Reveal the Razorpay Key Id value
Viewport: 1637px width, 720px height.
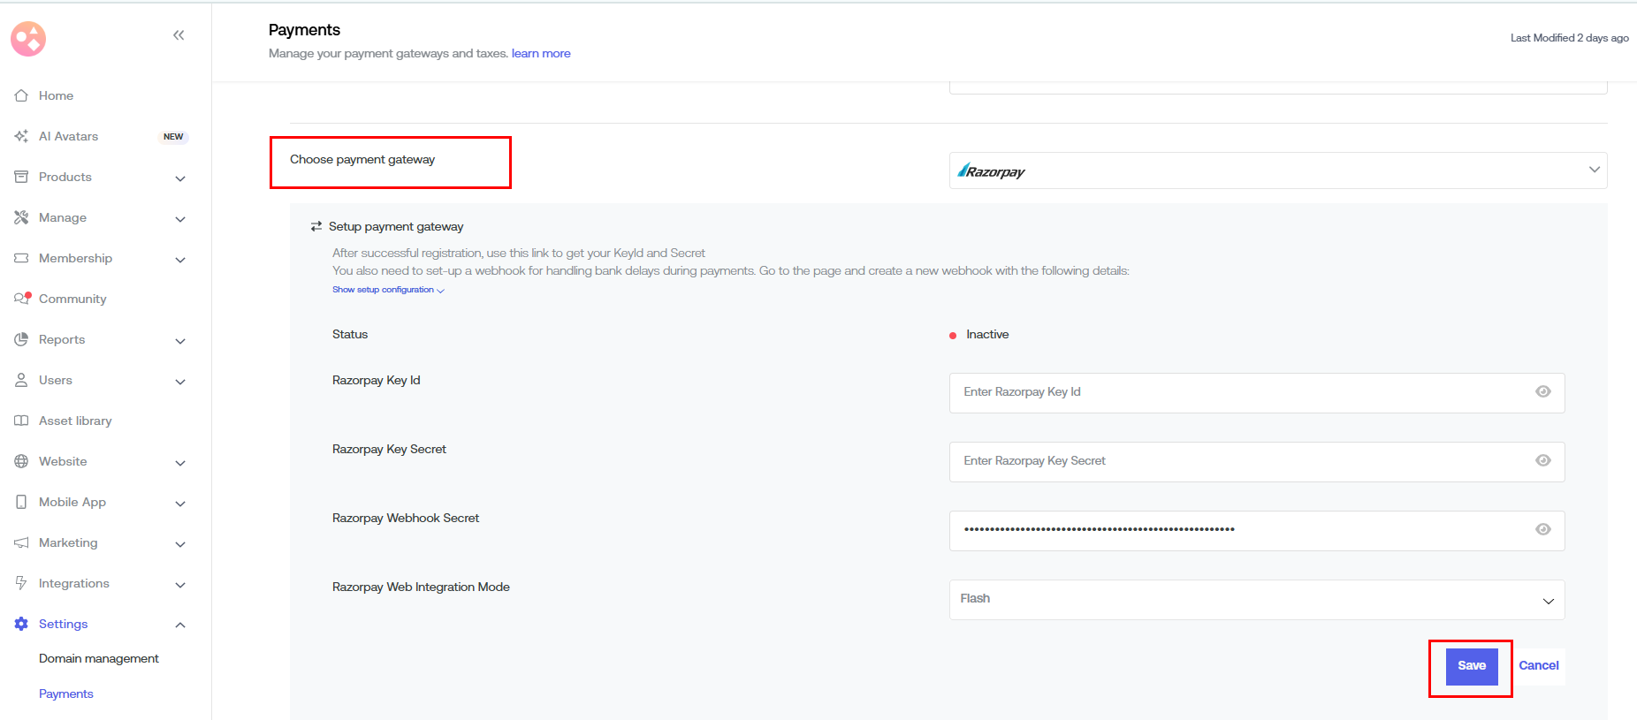[1542, 392]
